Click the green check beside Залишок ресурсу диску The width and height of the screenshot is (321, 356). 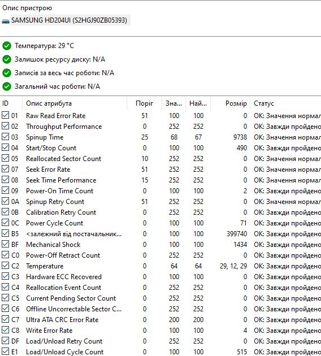point(7,59)
